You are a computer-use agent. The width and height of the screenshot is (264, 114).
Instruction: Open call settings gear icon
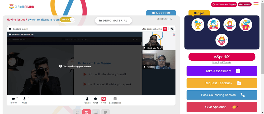click(x=10, y=29)
